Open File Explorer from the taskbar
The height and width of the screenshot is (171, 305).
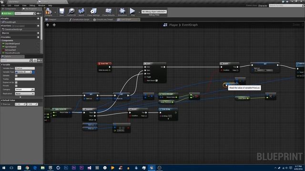(42, 168)
